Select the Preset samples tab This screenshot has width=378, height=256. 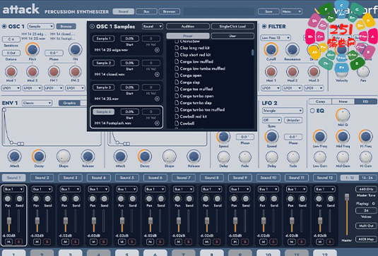(x=188, y=36)
